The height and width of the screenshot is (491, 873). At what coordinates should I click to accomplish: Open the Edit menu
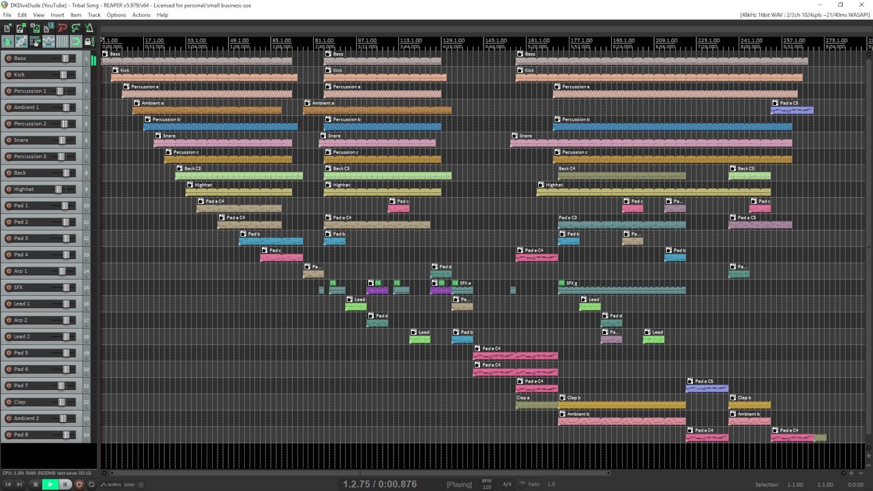click(x=23, y=15)
